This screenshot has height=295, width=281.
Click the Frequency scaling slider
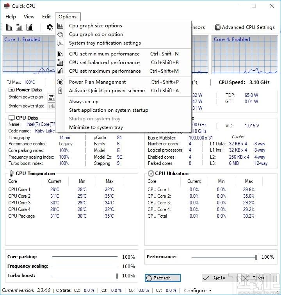pos(85,266)
